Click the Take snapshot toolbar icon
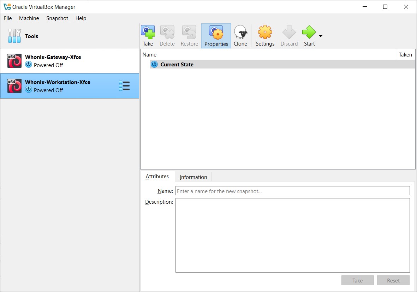 coord(148,32)
